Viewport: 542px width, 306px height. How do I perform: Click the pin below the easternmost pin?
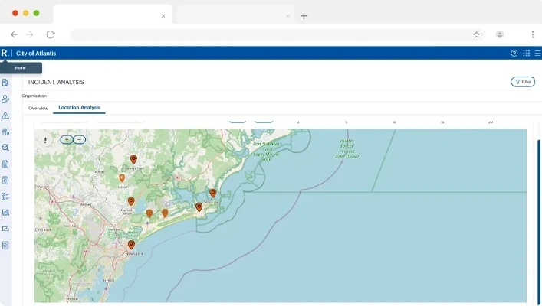coord(199,207)
